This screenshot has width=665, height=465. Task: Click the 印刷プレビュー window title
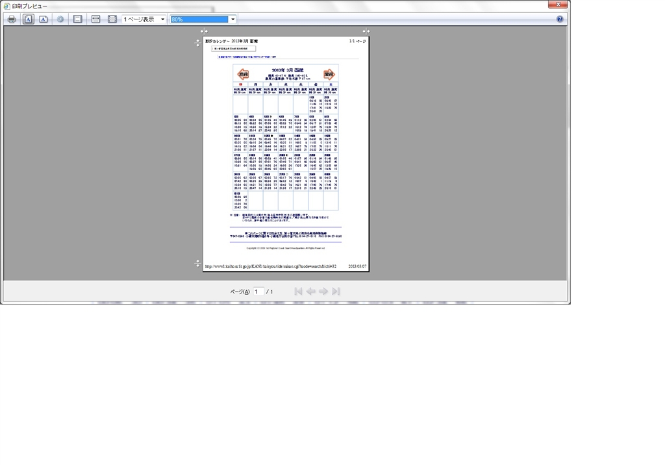click(30, 6)
